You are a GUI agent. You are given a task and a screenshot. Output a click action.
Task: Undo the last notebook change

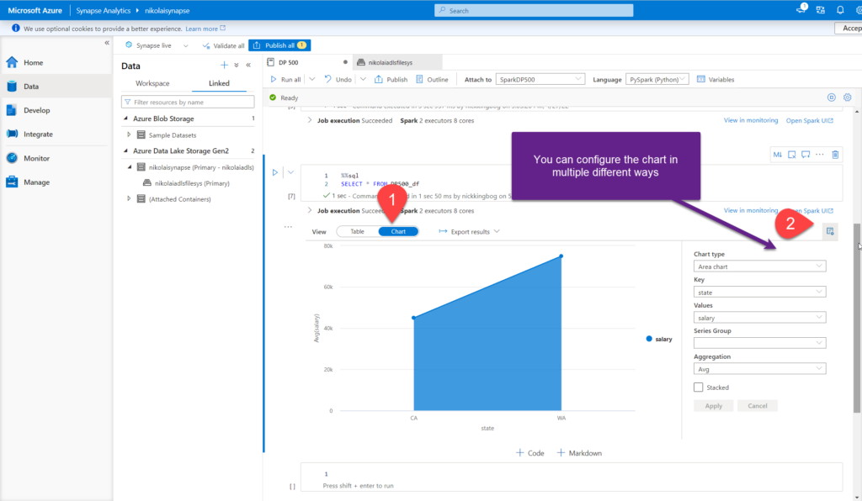[338, 80]
